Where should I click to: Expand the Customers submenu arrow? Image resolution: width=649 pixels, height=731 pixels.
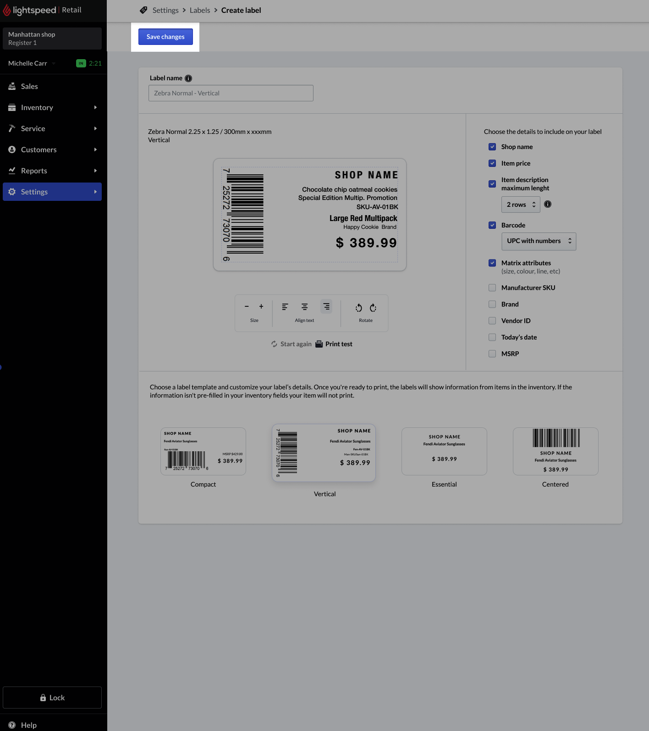click(x=95, y=150)
